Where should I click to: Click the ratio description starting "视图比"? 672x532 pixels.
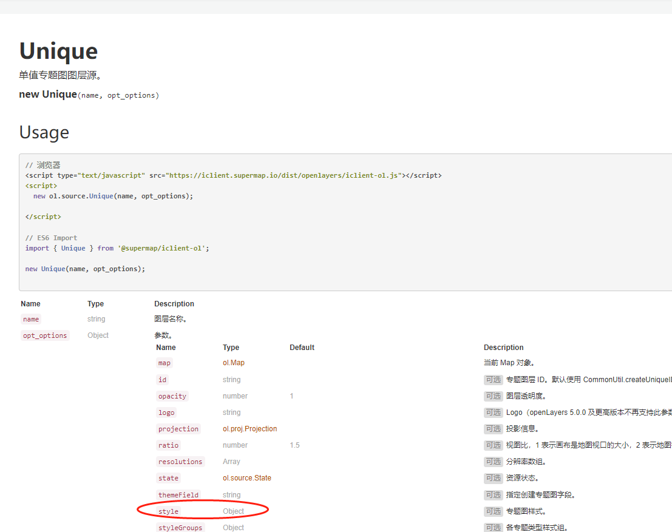click(x=589, y=445)
